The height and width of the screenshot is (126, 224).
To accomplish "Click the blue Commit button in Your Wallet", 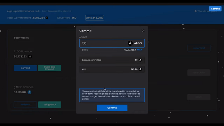I will tap(25, 68).
